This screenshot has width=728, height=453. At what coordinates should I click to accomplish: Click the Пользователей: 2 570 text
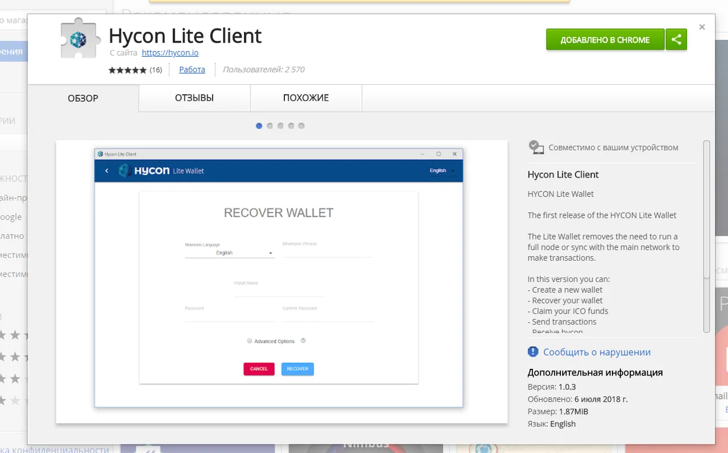(x=263, y=69)
